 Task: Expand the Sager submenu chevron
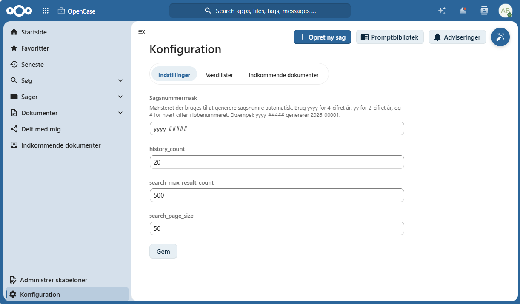120,97
